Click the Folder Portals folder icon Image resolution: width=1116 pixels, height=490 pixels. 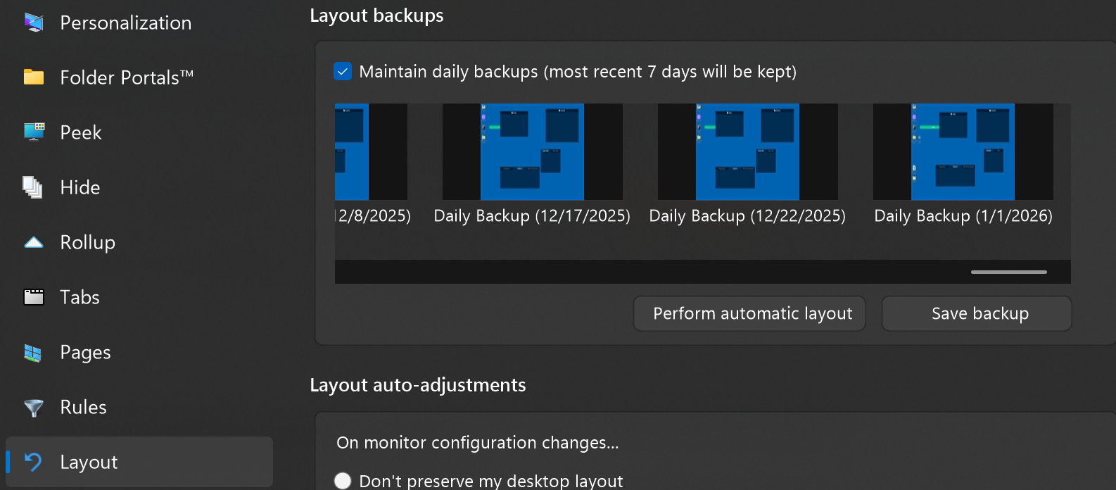33,77
